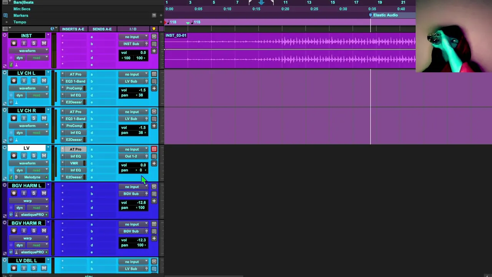Record-enable the LV track
Viewport: 492px width, 277px height.
click(14, 155)
